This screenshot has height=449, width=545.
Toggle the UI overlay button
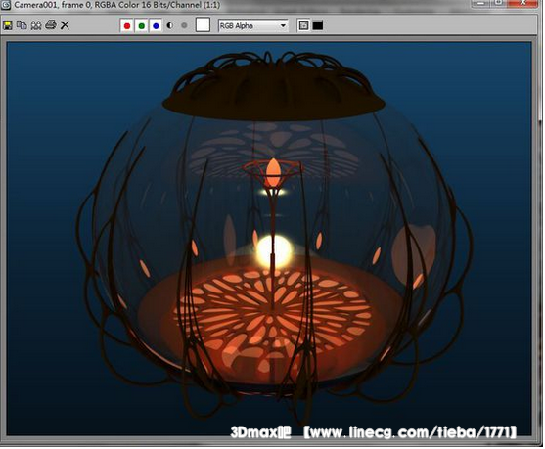click(303, 25)
